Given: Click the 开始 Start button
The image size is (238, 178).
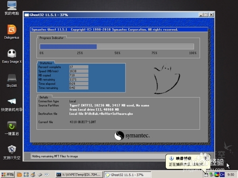Looking at the screenshot, I should [8, 174].
